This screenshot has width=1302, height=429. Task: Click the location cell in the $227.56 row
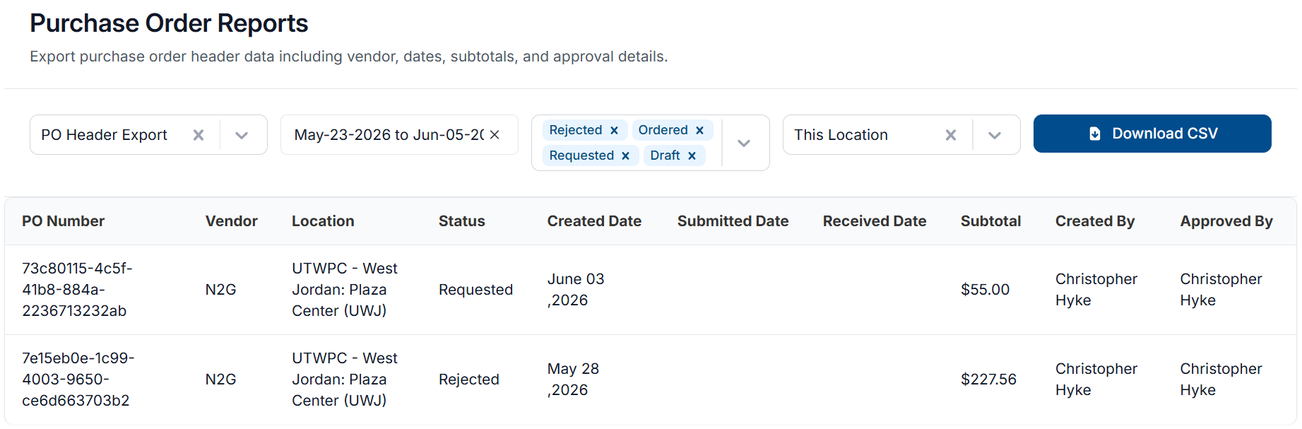pos(345,380)
